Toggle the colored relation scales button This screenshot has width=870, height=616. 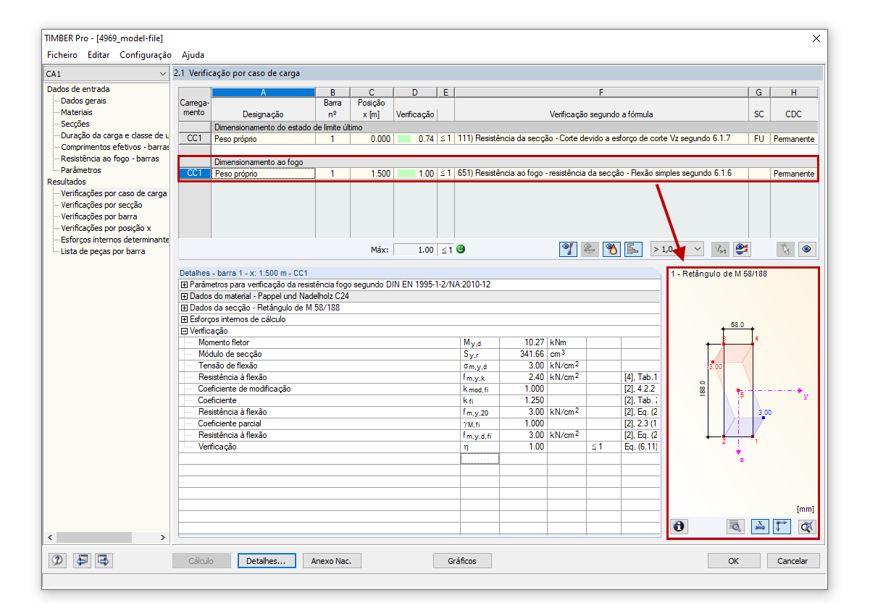[x=568, y=249]
